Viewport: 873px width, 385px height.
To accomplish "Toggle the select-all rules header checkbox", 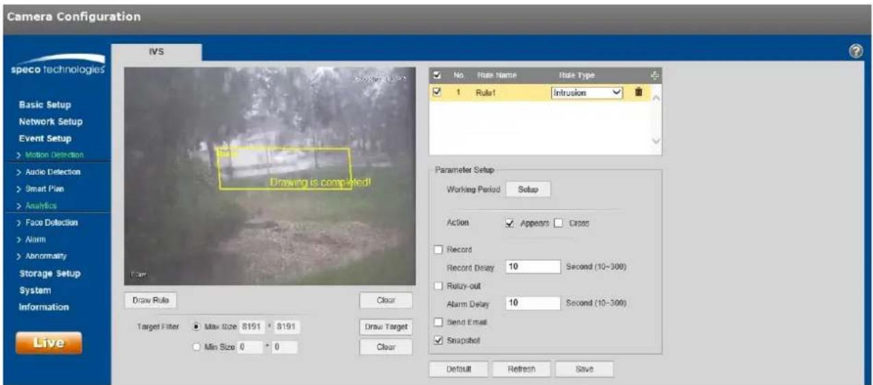I will coord(437,75).
